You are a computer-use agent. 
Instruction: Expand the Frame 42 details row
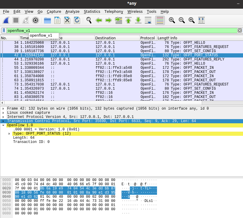(x=3, y=109)
